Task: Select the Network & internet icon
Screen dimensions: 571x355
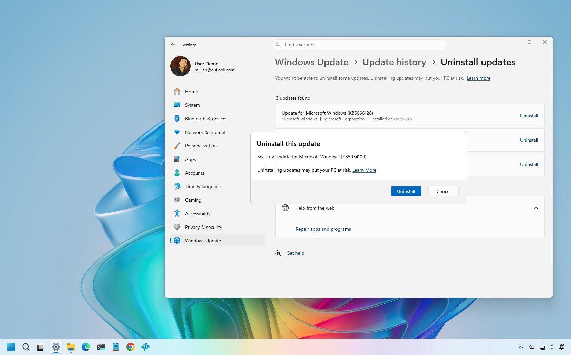Action: pos(177,132)
